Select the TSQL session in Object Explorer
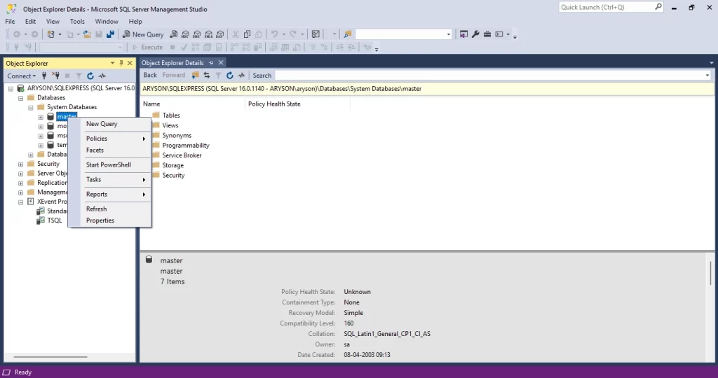 pos(49,220)
